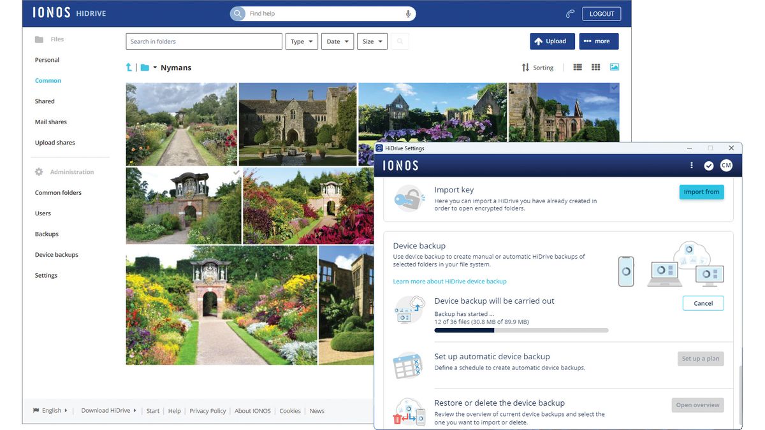Viewport: 765px width, 430px height.
Task: Switch to grid tile view icon
Action: click(596, 68)
